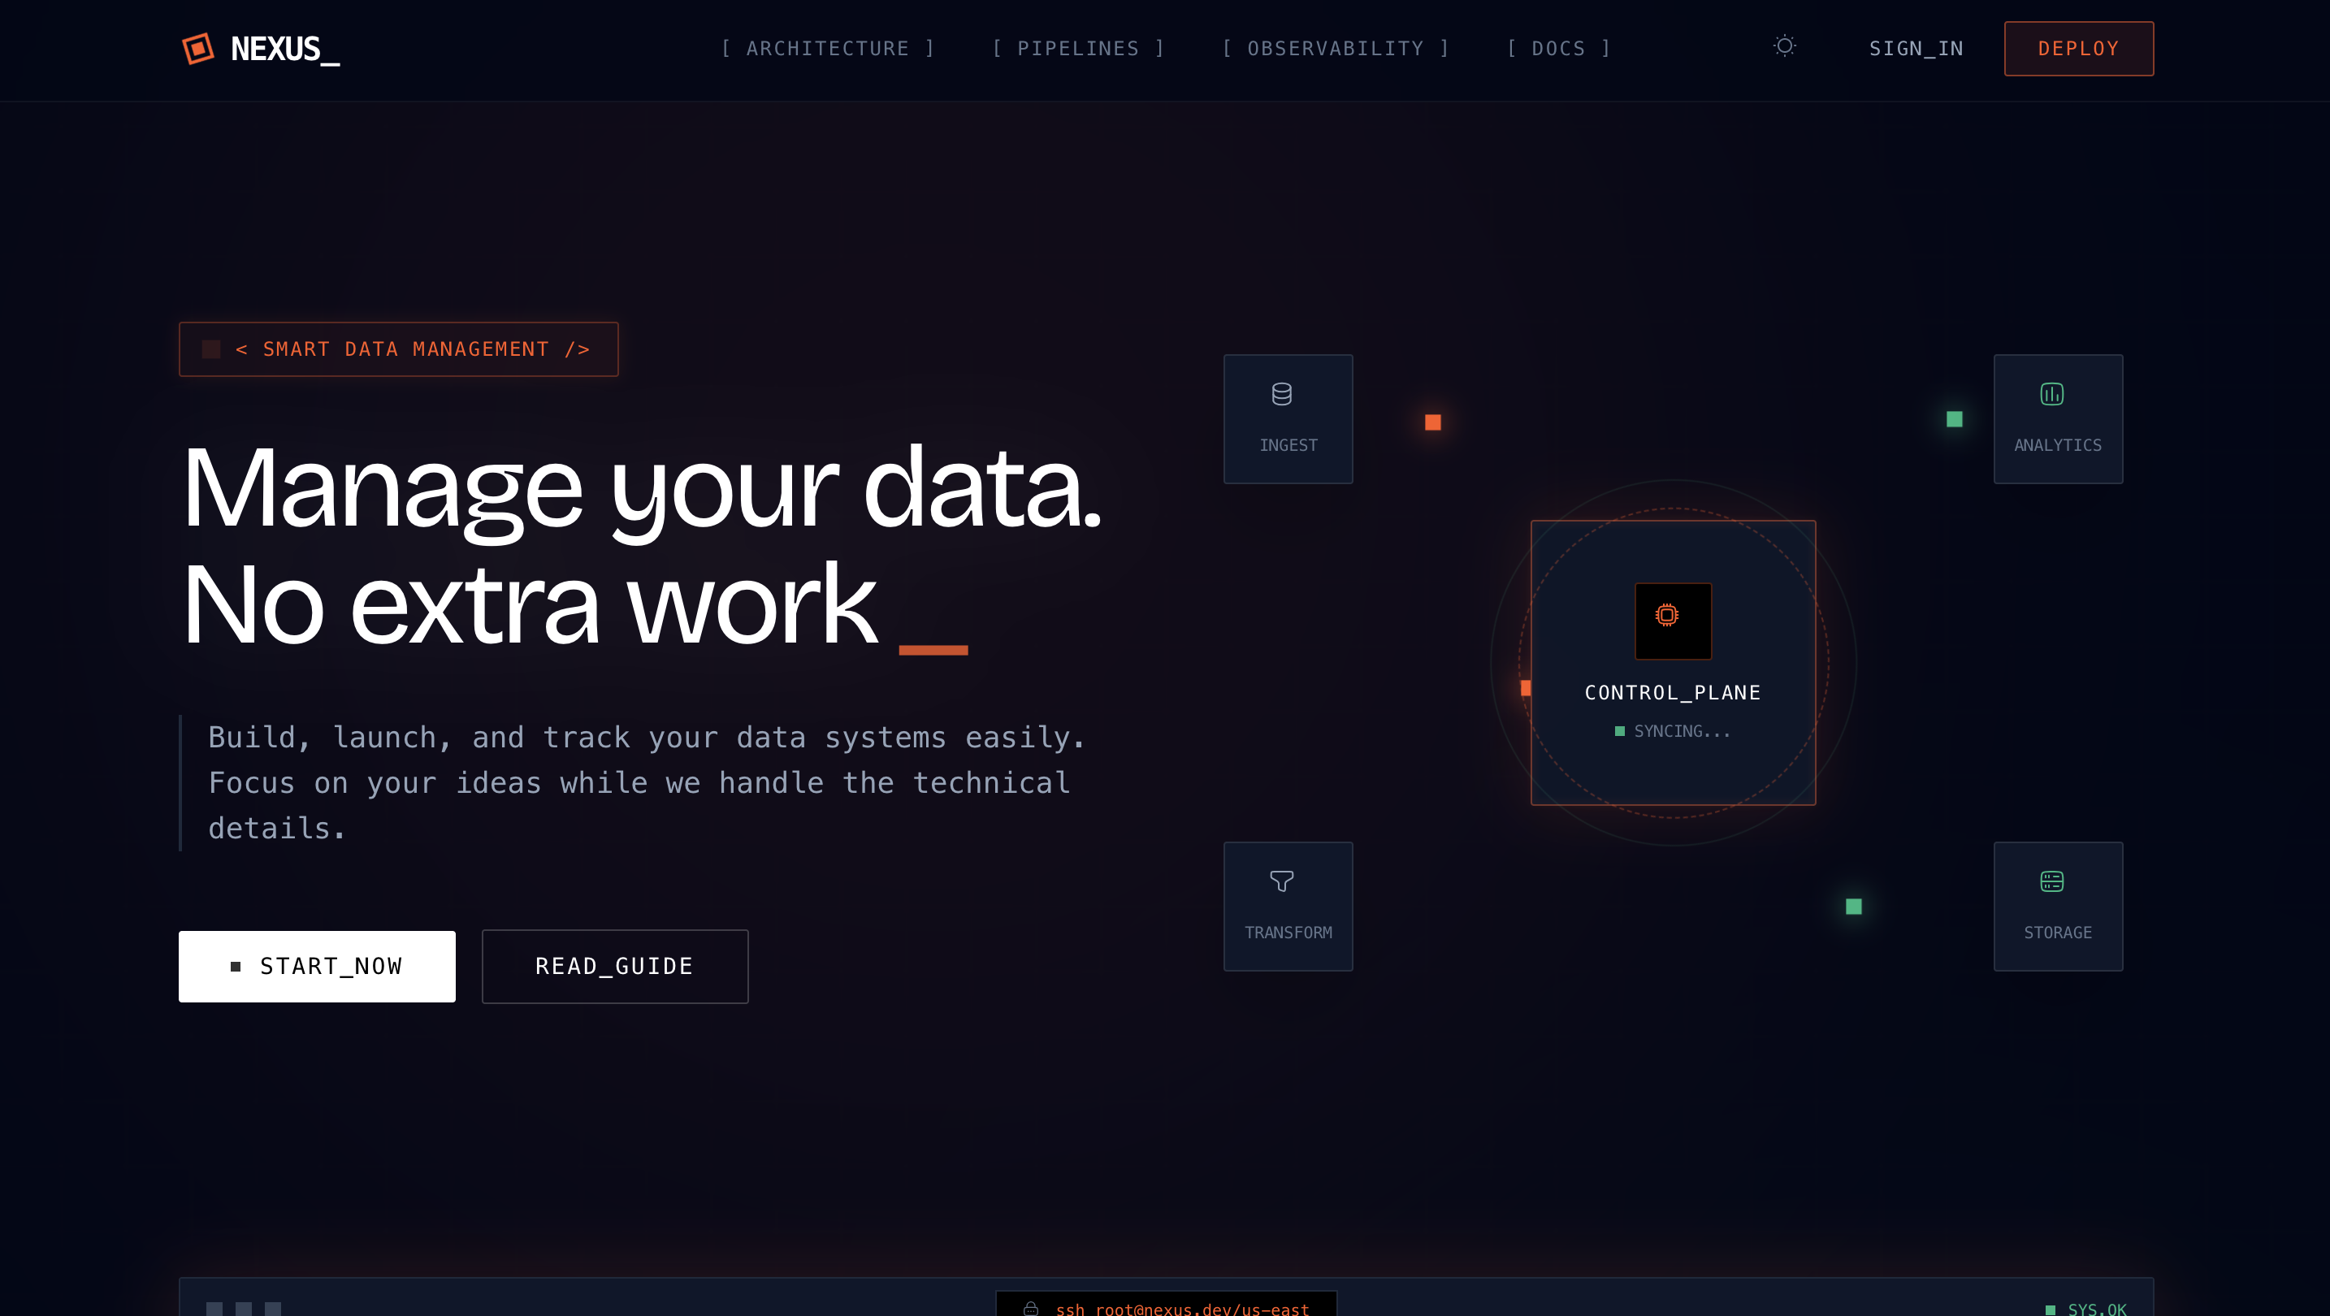Click the START_NOW button

(317, 966)
